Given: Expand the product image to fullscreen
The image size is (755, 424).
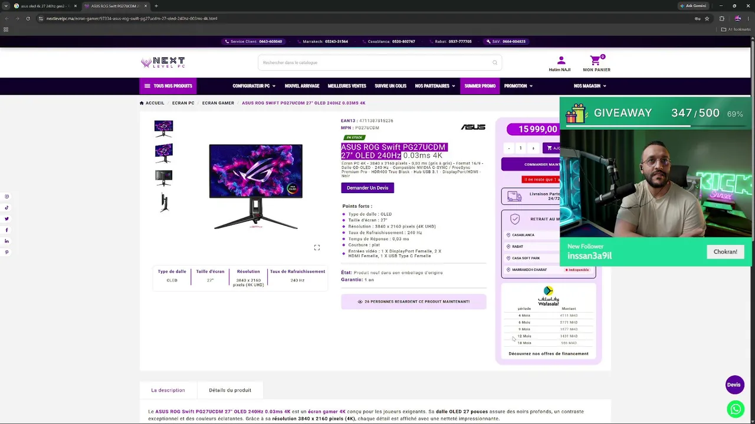Looking at the screenshot, I should tap(317, 247).
